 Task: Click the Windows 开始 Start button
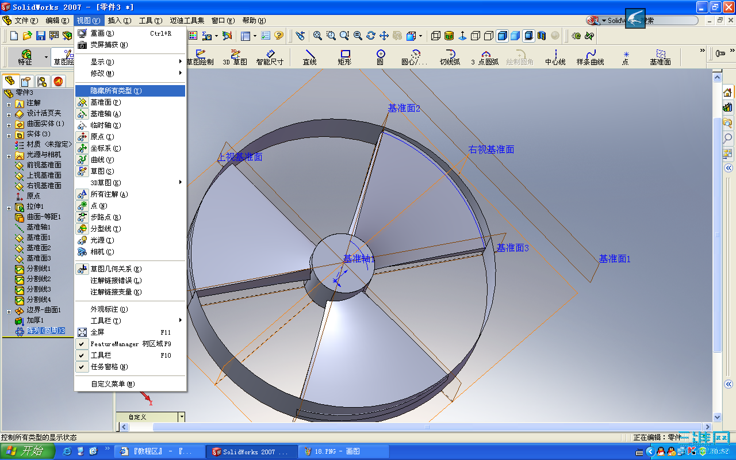pos(28,451)
